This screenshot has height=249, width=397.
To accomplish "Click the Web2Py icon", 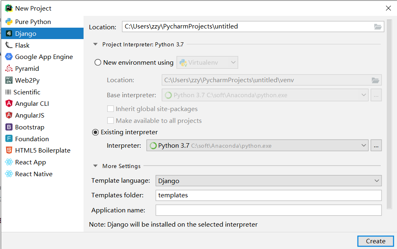I will point(9,80).
